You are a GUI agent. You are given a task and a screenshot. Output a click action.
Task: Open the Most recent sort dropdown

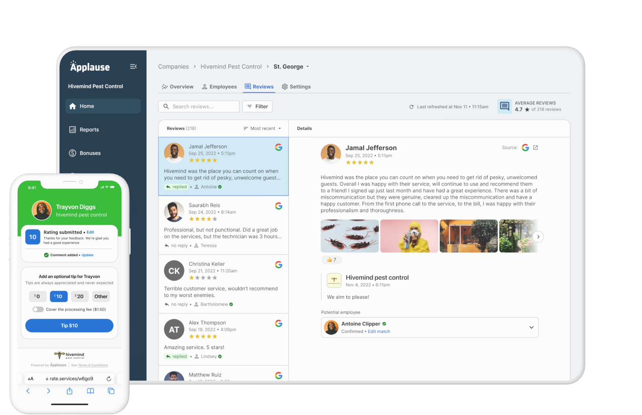(262, 128)
